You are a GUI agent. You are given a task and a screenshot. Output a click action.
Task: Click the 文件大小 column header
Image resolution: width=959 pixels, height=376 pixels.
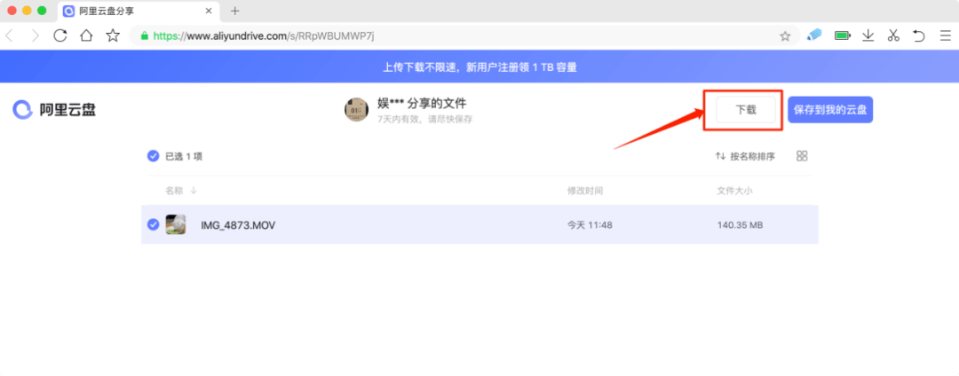click(x=734, y=191)
